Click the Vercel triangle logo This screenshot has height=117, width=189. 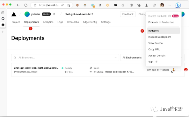coord(14,14)
